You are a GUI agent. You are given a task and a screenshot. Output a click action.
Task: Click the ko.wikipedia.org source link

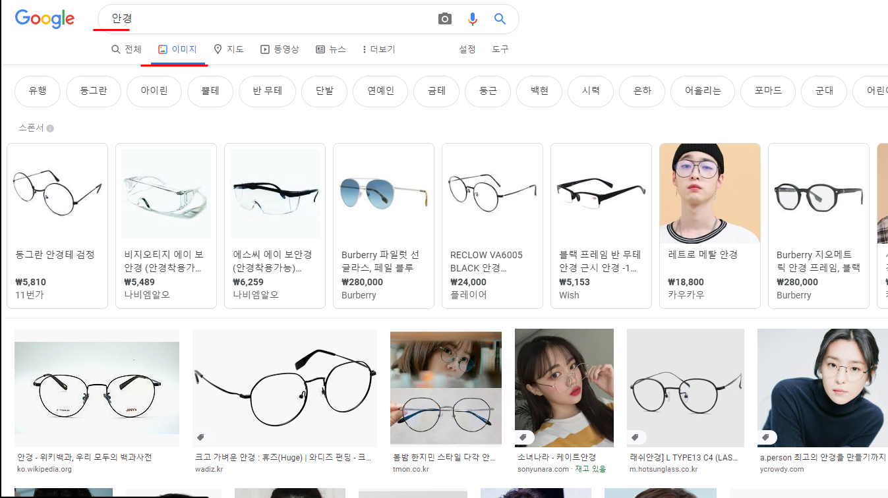44,470
